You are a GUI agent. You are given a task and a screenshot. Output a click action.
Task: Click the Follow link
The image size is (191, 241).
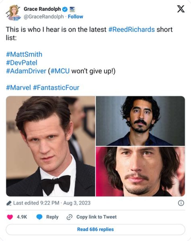tap(75, 16)
